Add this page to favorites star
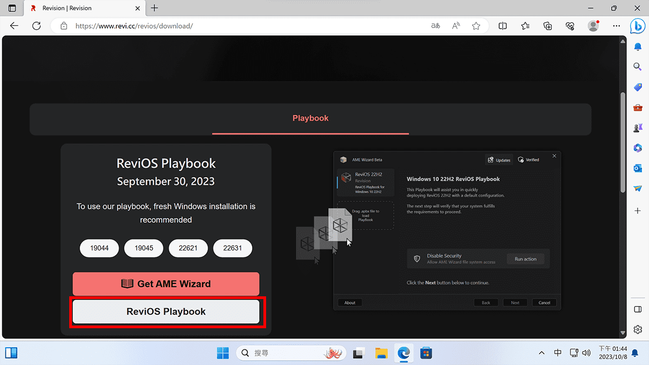649x365 pixels. (476, 26)
